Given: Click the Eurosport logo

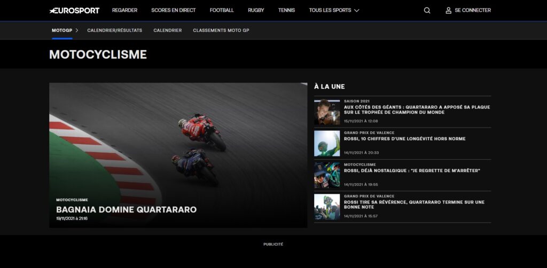Looking at the screenshot, I should coord(74,11).
